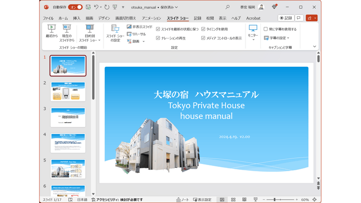Open accessibility checker アクセシビリティ: 検討が必要です
The width and height of the screenshot is (361, 203).
coord(117,200)
